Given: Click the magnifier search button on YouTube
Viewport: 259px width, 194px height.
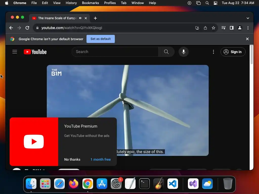Looking at the screenshot, I should 166,52.
